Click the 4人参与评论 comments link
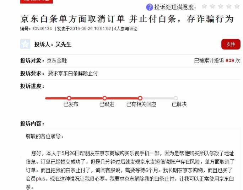This screenshot has height=190, width=243. (x=126, y=29)
